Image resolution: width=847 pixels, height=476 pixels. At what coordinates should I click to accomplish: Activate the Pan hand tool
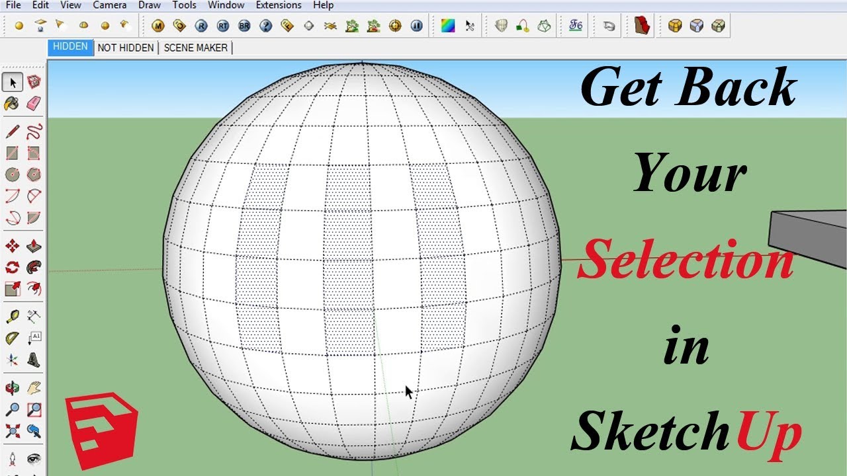tap(34, 388)
